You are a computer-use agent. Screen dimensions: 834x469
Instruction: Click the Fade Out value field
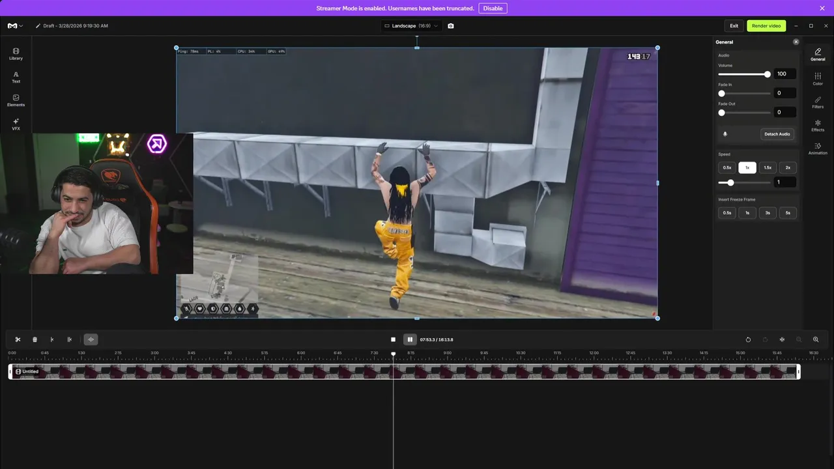[784, 112]
